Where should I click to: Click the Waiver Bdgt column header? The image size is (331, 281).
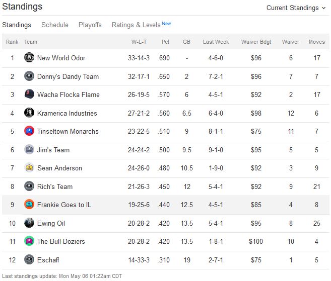(256, 42)
